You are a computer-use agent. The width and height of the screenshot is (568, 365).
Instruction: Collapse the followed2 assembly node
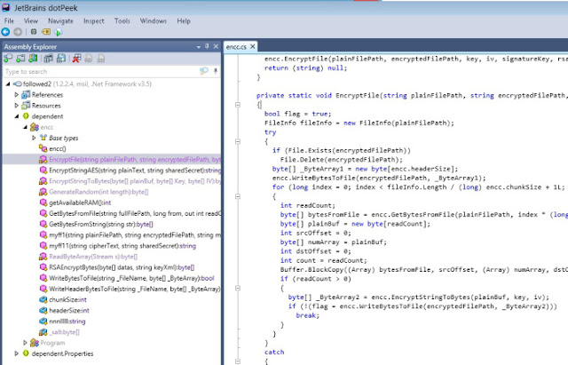click(8, 84)
